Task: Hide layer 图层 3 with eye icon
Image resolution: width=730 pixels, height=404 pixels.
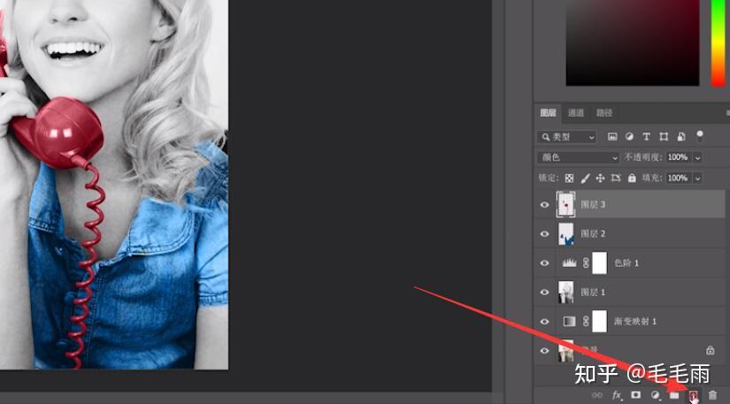Action: 544,205
